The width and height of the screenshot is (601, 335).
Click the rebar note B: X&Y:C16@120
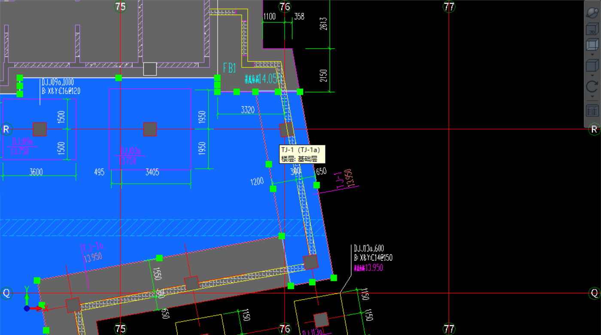(x=61, y=91)
